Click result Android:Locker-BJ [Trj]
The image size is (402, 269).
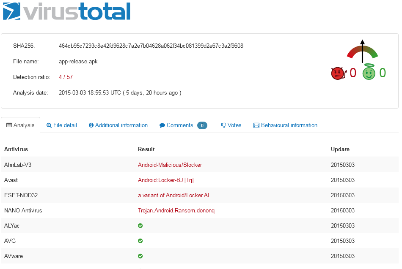(x=166, y=180)
